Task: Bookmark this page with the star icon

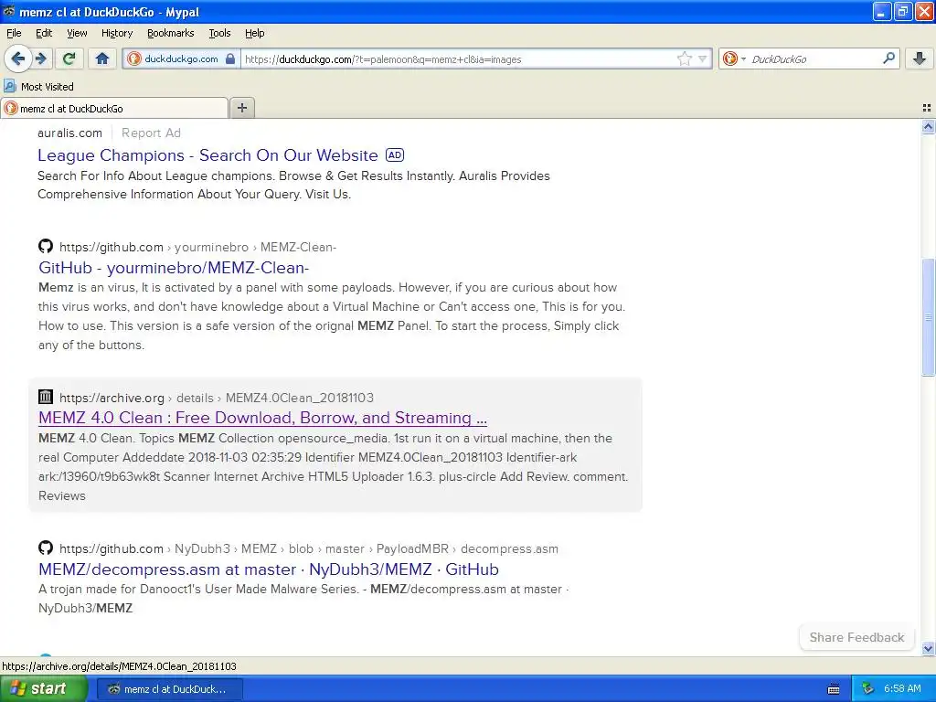Action: point(684,58)
